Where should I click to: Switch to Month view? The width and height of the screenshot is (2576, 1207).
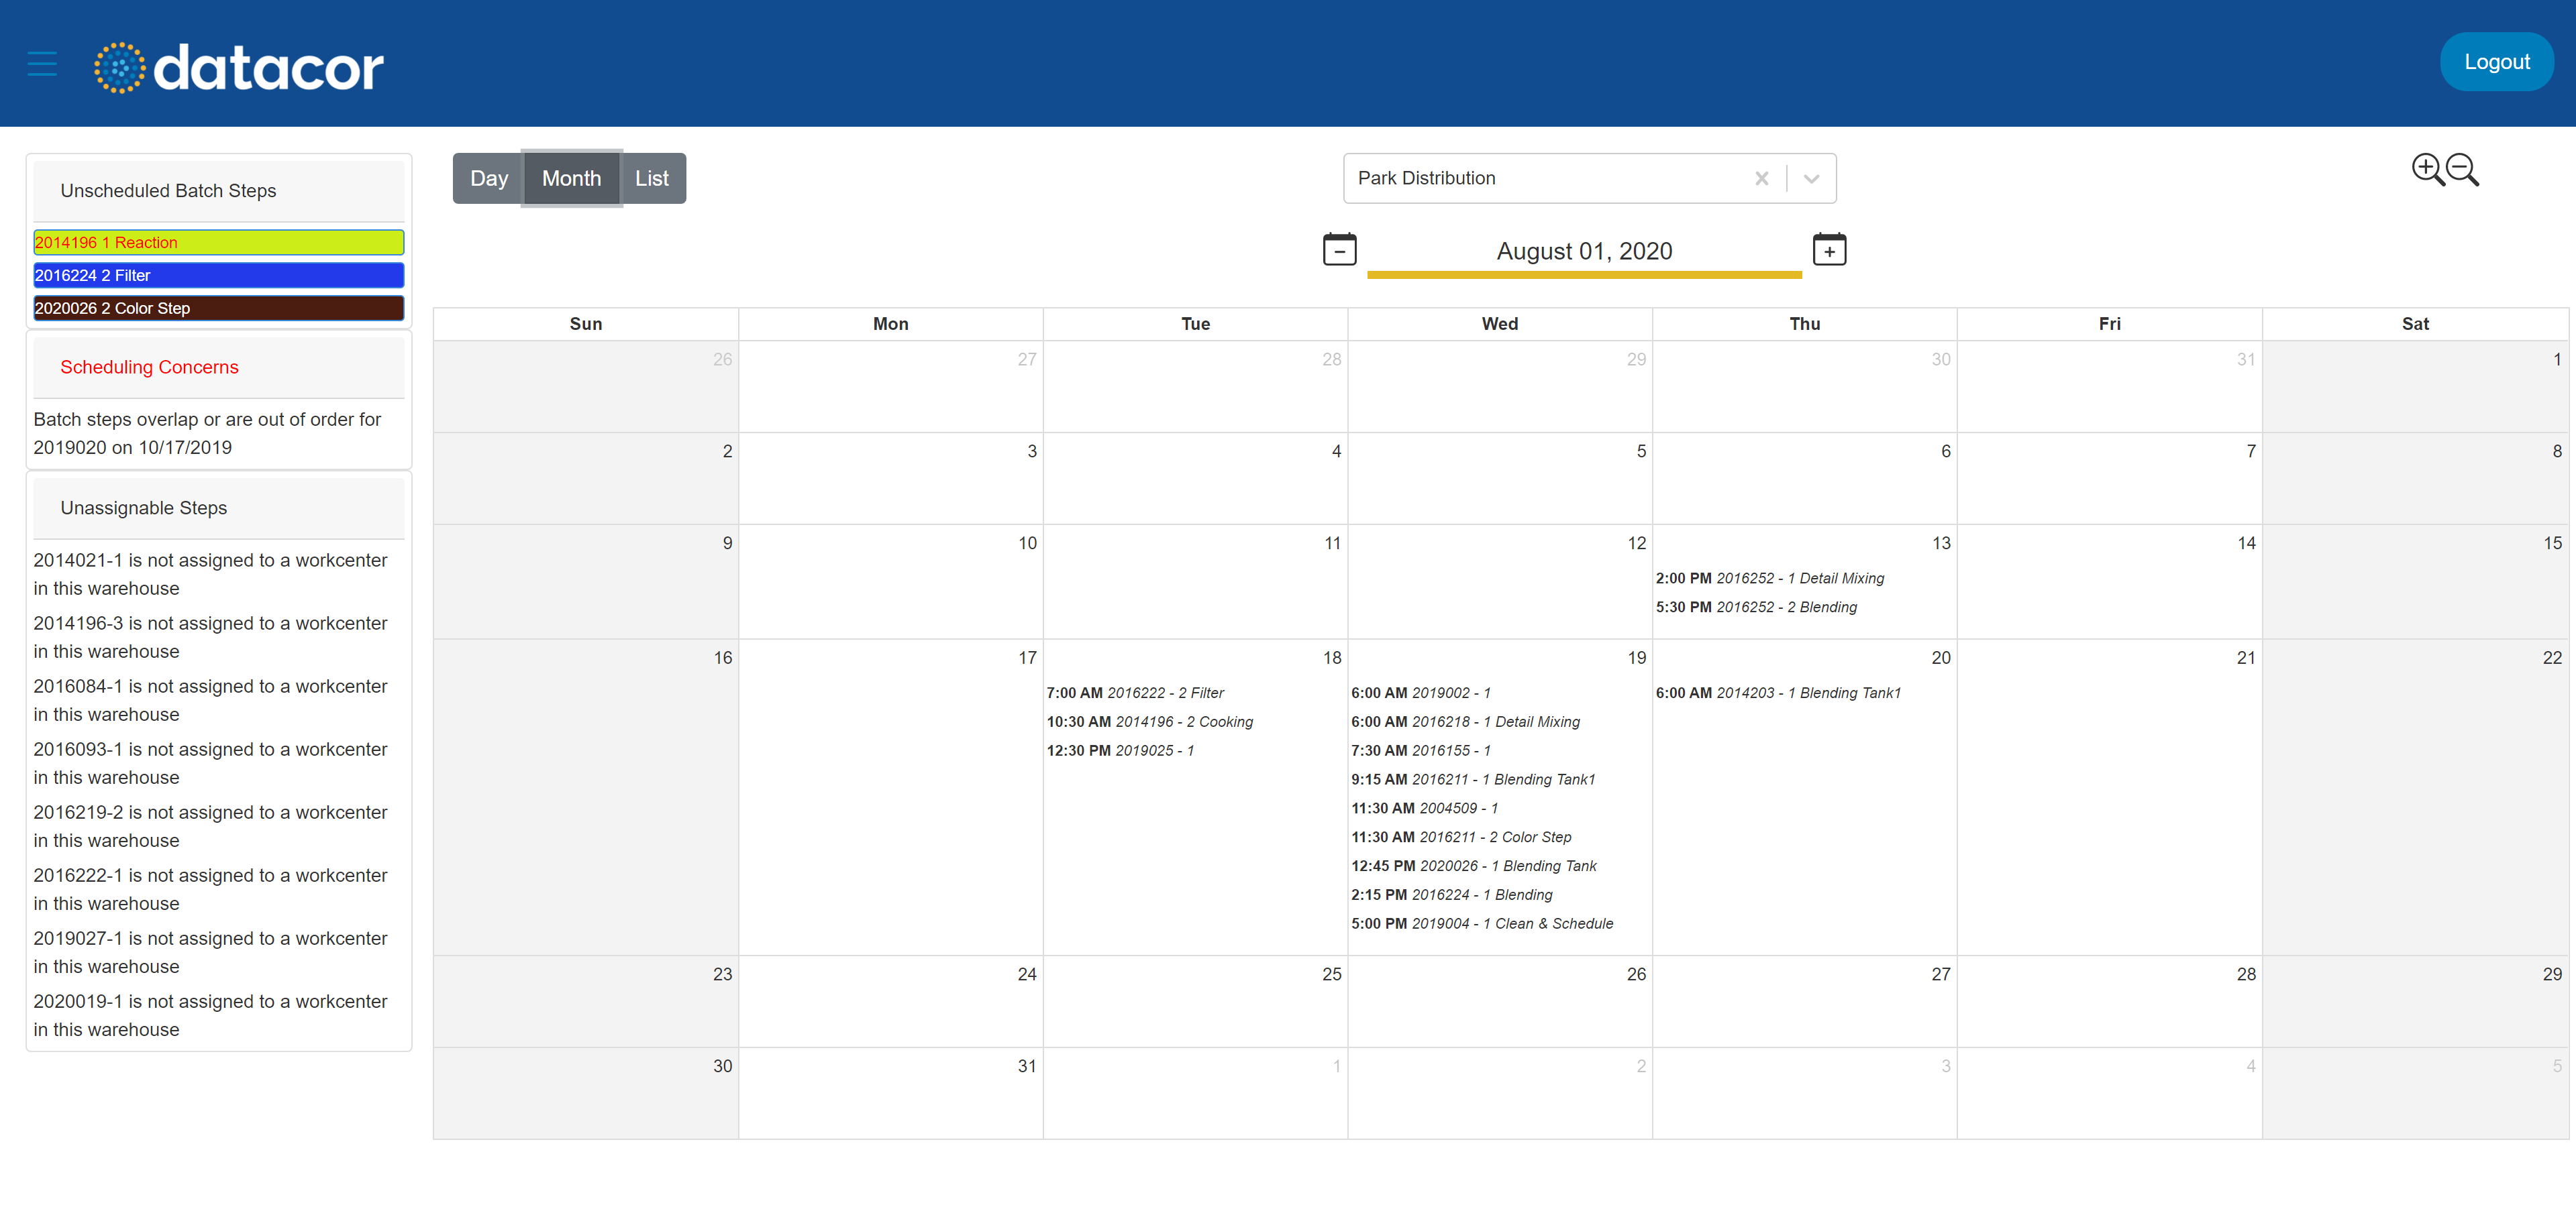click(571, 178)
